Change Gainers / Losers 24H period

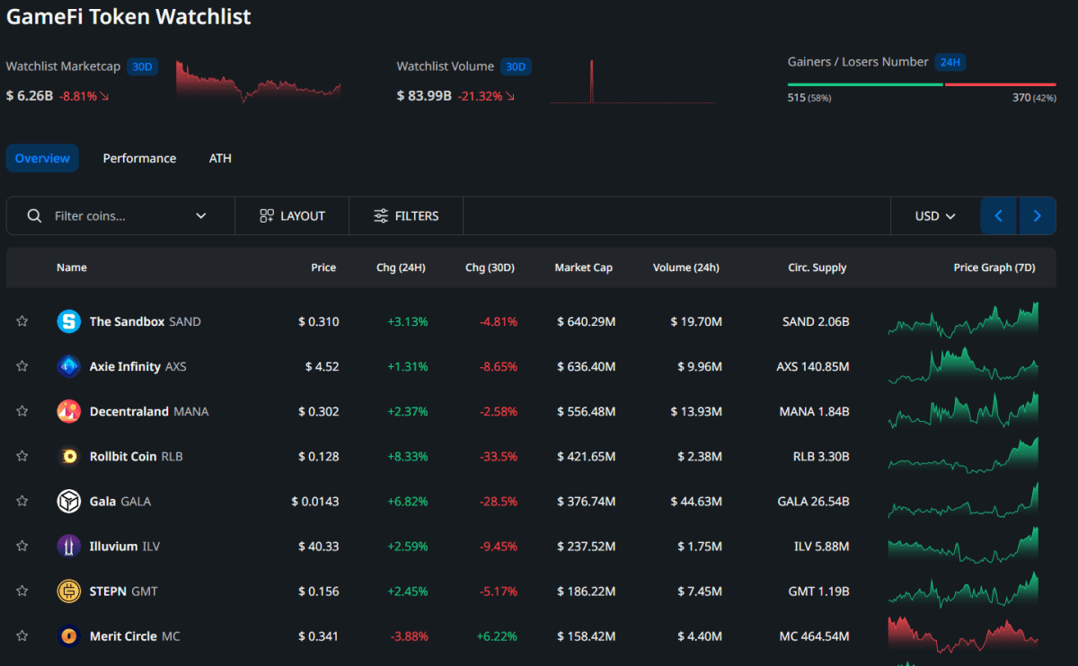pos(950,62)
